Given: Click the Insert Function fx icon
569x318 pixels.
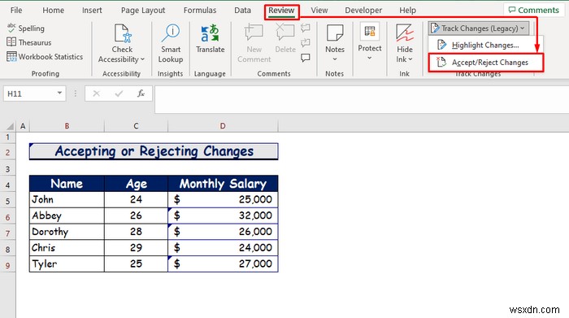Looking at the screenshot, I should pyautogui.click(x=141, y=94).
